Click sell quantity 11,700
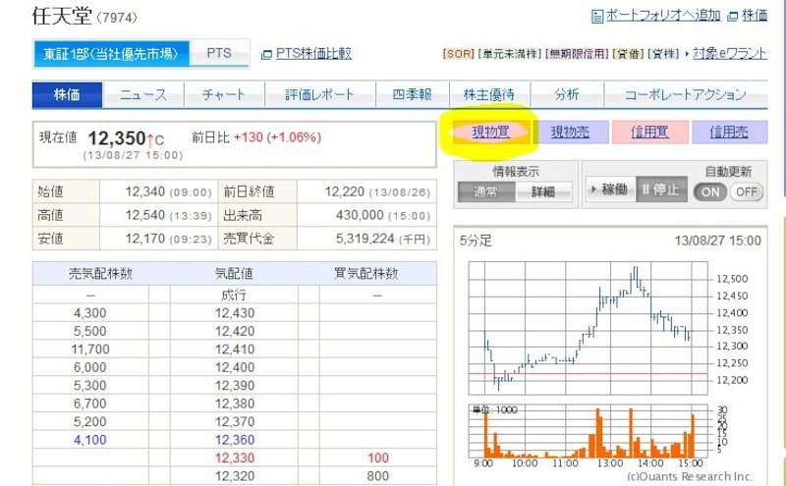Viewport: 786px width, 486px height. coord(90,350)
